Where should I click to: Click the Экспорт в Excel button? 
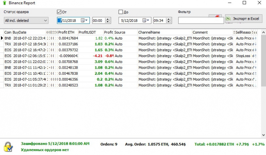[244, 19]
